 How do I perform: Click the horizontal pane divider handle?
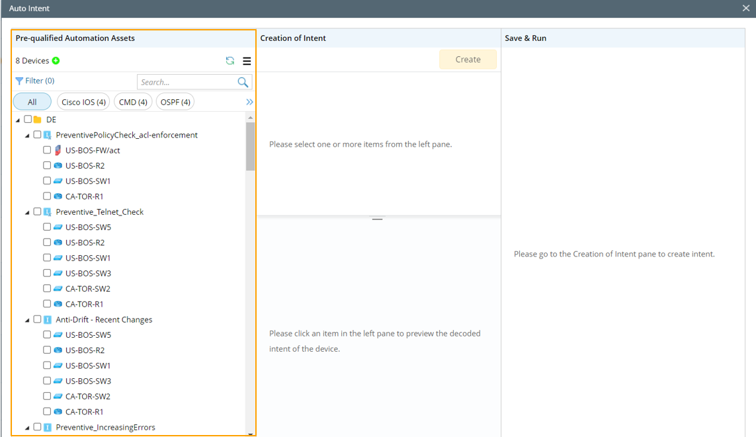tap(377, 219)
